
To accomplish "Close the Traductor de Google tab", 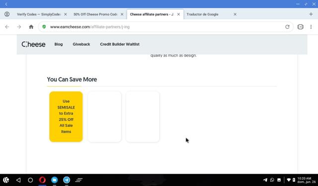I will [x=235, y=14].
